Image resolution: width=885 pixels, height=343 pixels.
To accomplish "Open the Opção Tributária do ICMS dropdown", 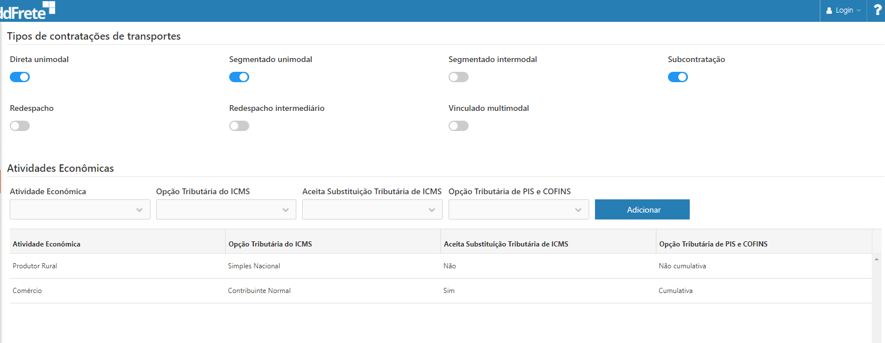I will [x=226, y=210].
